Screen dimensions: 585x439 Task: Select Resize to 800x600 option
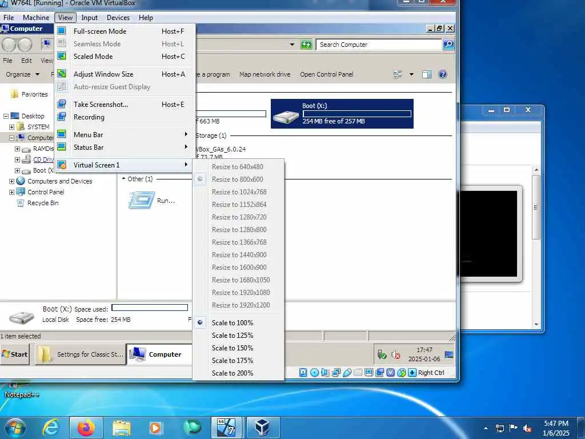pyautogui.click(x=238, y=179)
